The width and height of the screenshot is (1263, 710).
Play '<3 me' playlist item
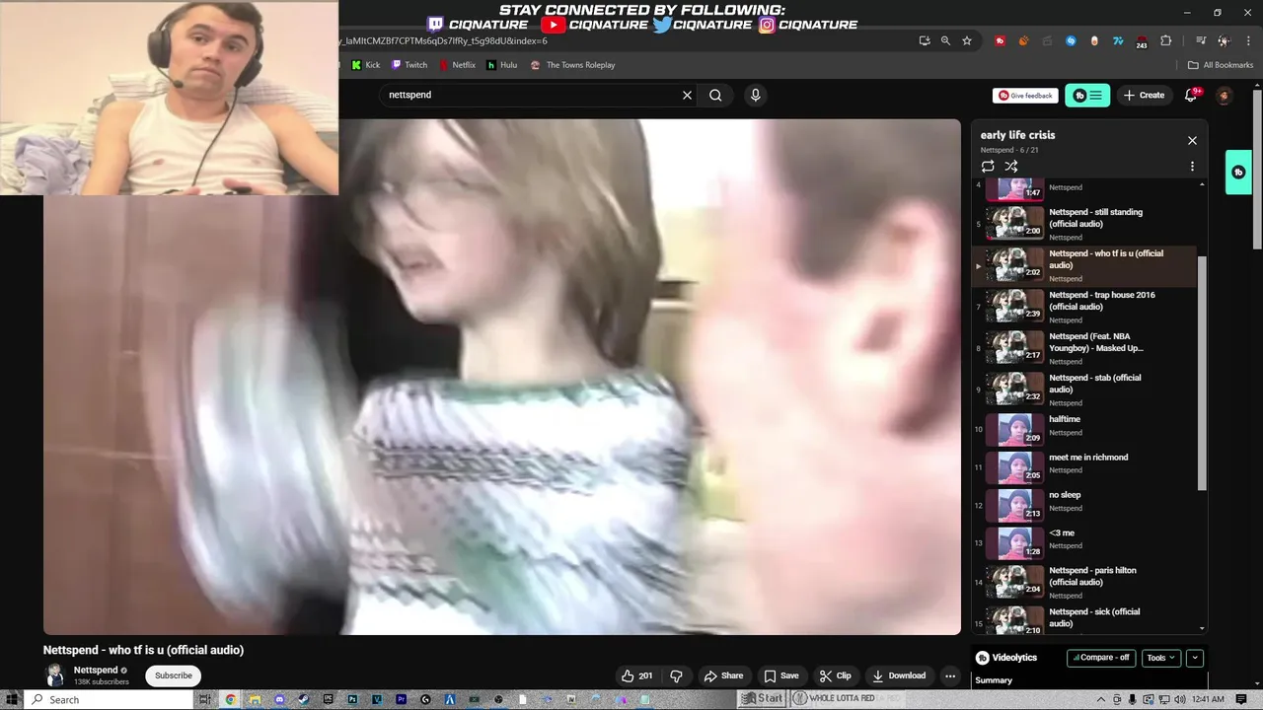[x=1083, y=542]
